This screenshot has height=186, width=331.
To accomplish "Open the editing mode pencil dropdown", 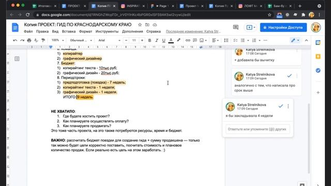I will 295,40.
